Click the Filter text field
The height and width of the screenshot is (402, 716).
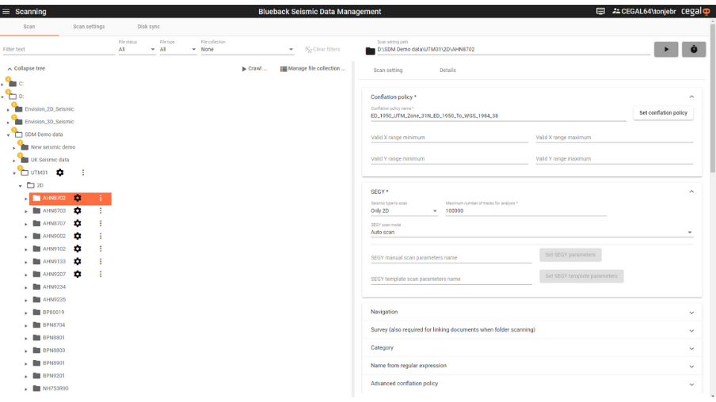pos(59,49)
